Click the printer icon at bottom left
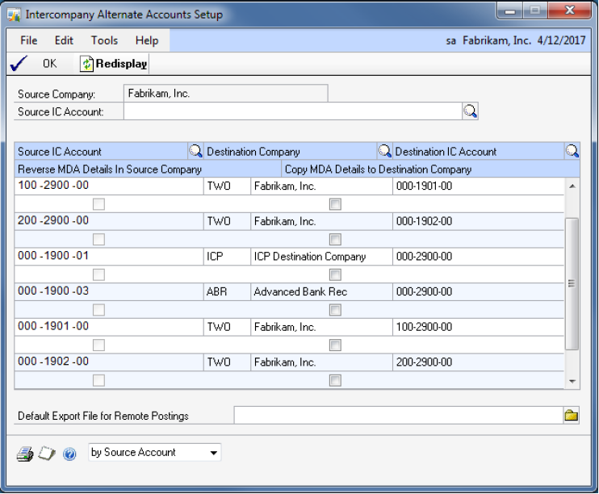The height and width of the screenshot is (494, 599). click(x=25, y=454)
